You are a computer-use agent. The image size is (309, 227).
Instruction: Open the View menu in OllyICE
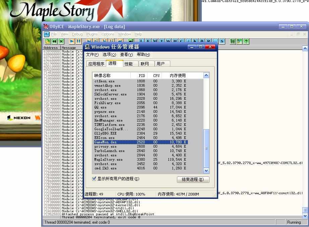click(x=64, y=34)
